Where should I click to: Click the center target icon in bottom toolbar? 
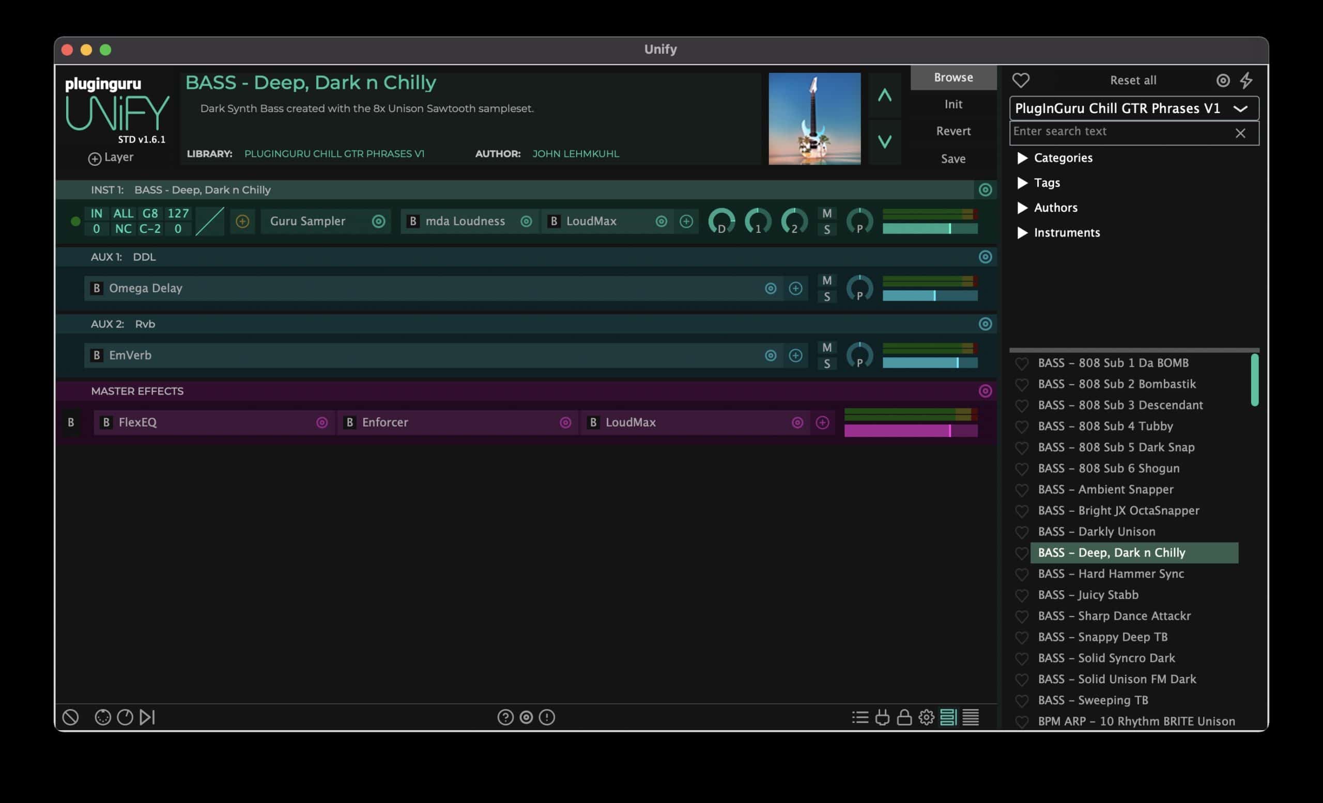coord(526,717)
